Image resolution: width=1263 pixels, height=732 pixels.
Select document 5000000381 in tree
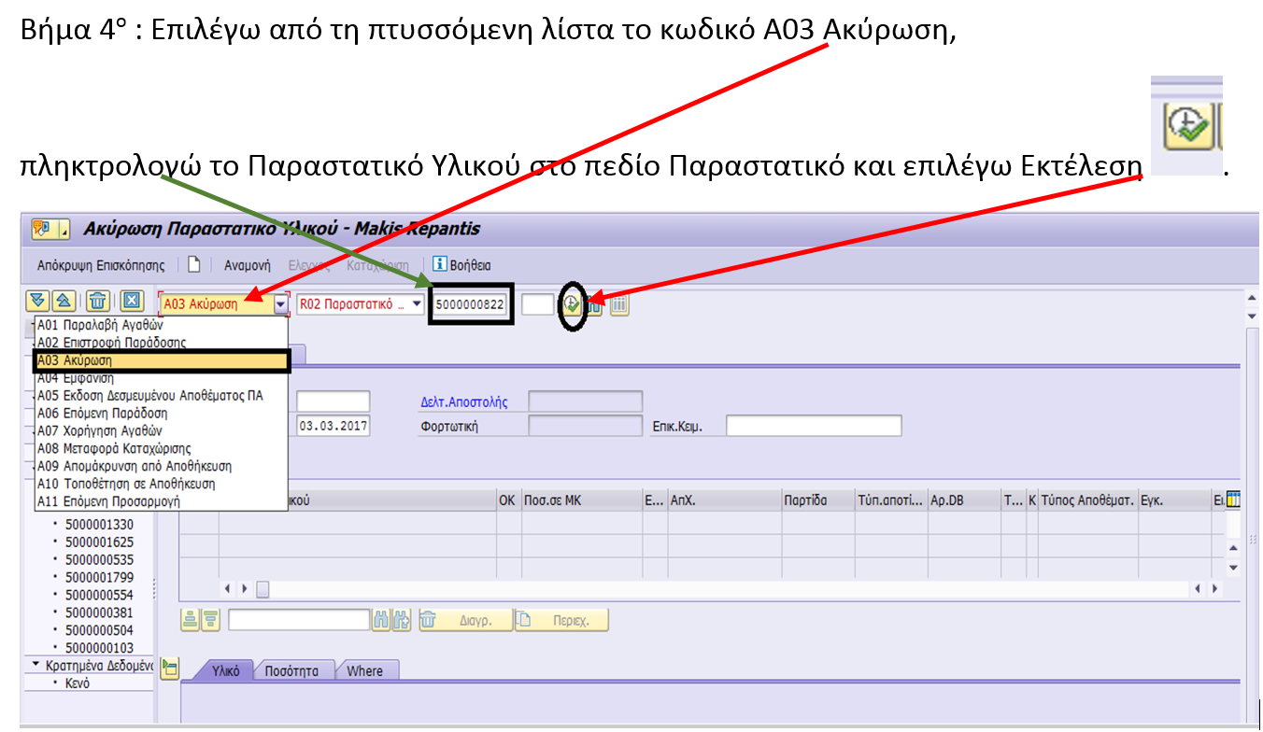click(99, 612)
